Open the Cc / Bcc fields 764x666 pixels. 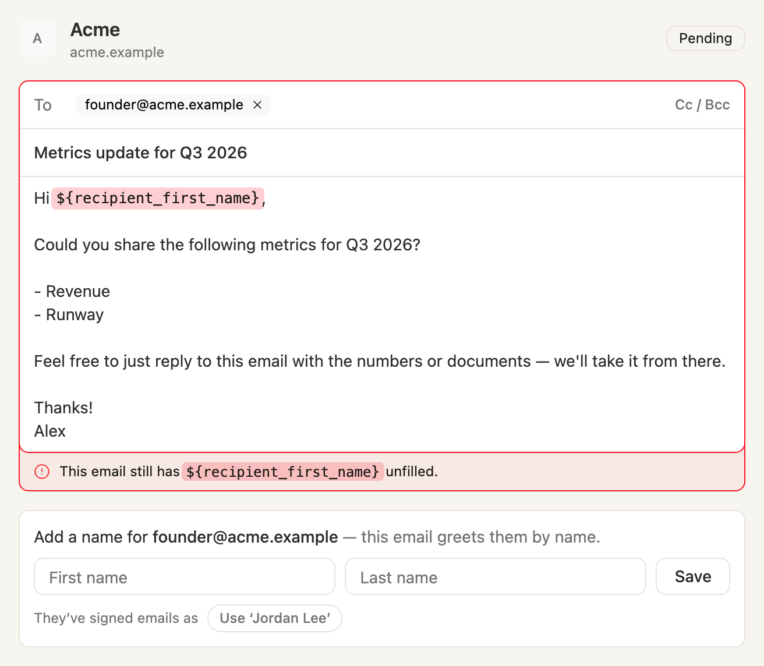click(x=702, y=105)
